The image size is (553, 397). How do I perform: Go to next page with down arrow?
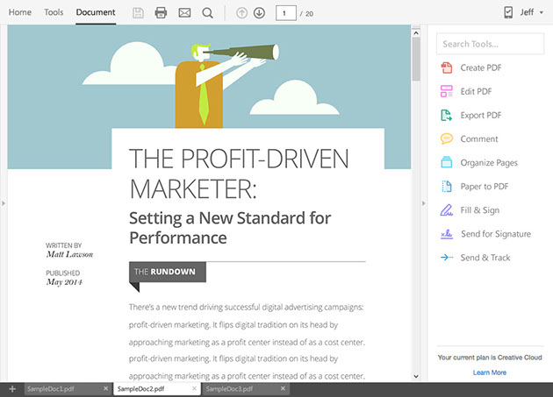[259, 13]
